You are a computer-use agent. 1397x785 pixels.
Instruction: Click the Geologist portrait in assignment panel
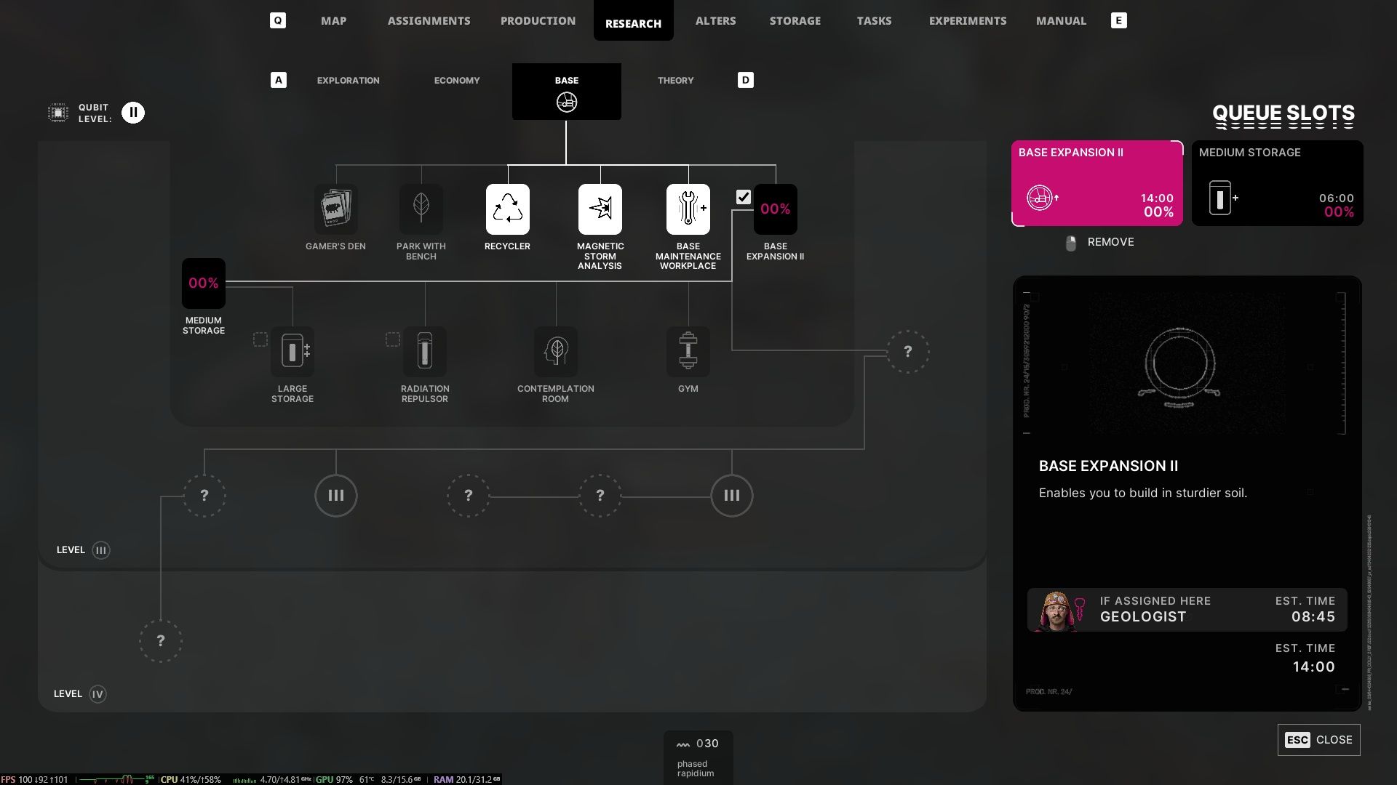(1057, 610)
